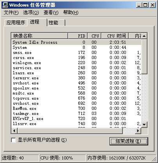Select msdtc.exe process
Image resolution: width=158 pixels, height=163 pixels.
pyautogui.click(x=76, y=93)
